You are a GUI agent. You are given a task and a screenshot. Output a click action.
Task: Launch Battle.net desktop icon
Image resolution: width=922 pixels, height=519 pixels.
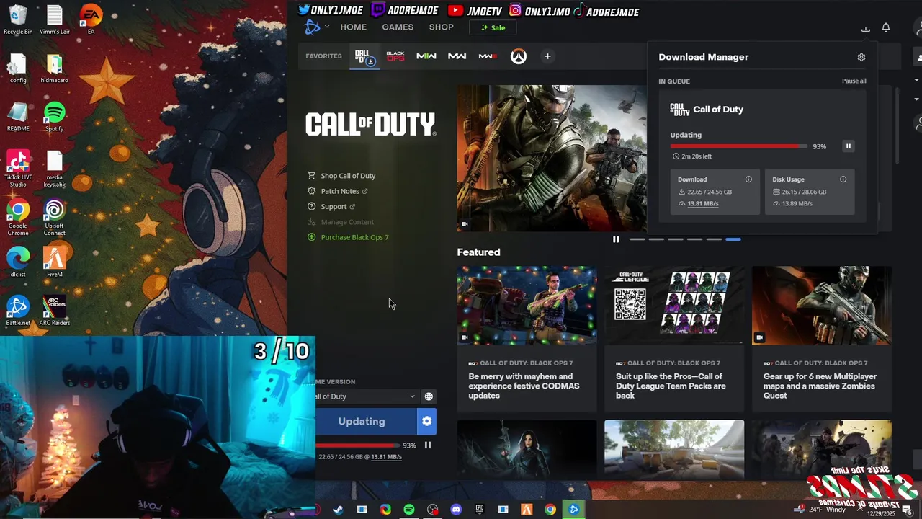[18, 311]
